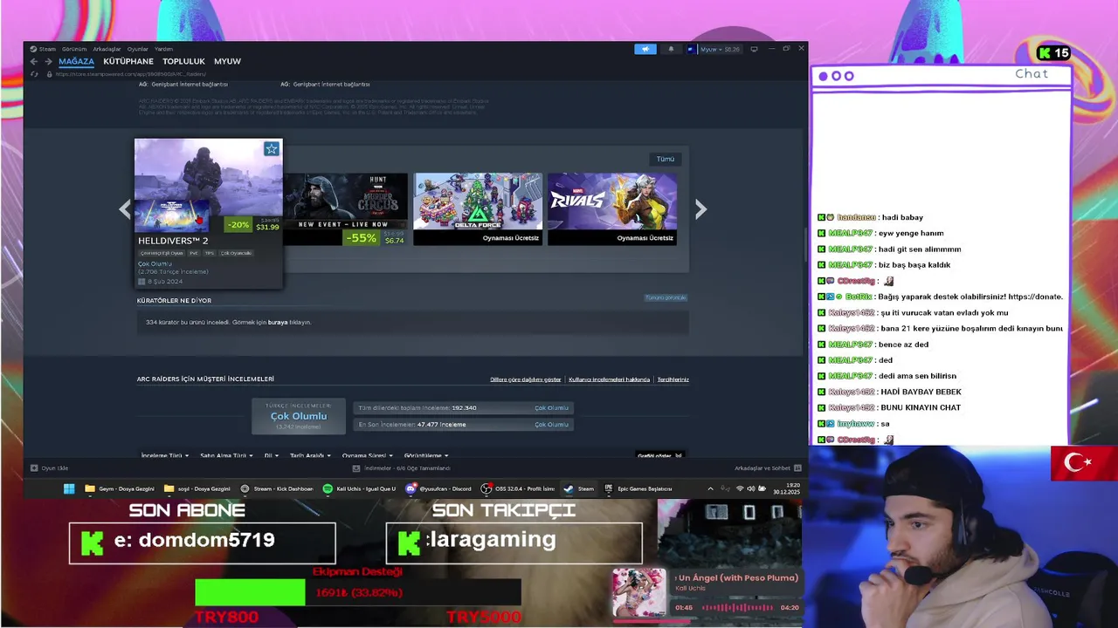Open the Delta Force game thumbnail
Viewport: 1118px width, 628px height.
click(x=478, y=208)
